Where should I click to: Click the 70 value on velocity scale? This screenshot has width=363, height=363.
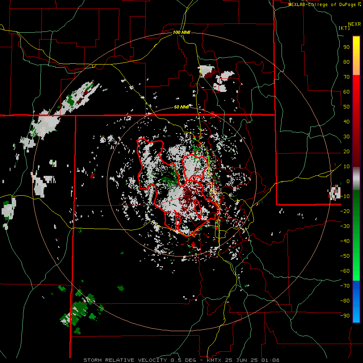click(346, 77)
